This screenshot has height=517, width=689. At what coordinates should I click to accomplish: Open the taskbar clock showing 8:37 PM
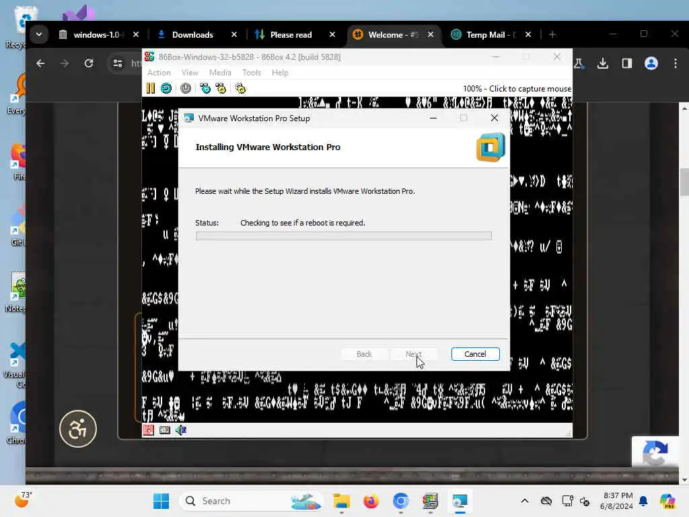(617, 501)
